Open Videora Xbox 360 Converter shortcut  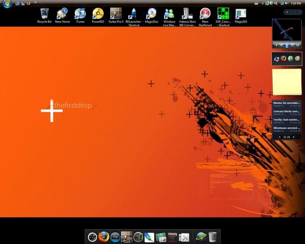pyautogui.click(x=187, y=17)
